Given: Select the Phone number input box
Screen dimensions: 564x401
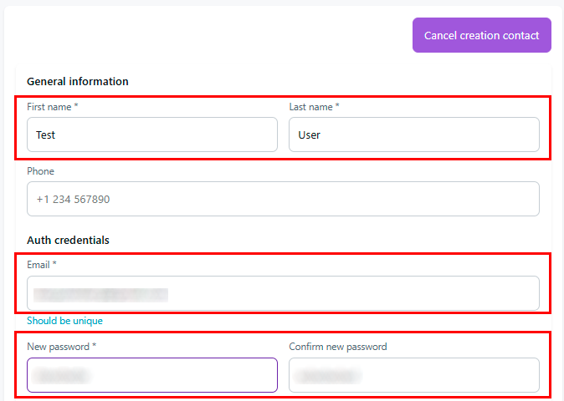Looking at the screenshot, I should pos(283,200).
